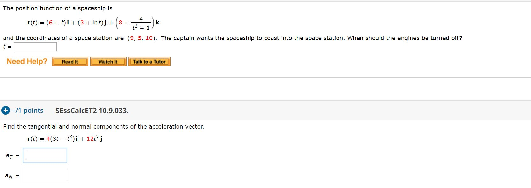Select the aN normal component answer field
The image size is (531, 188).
[45, 175]
